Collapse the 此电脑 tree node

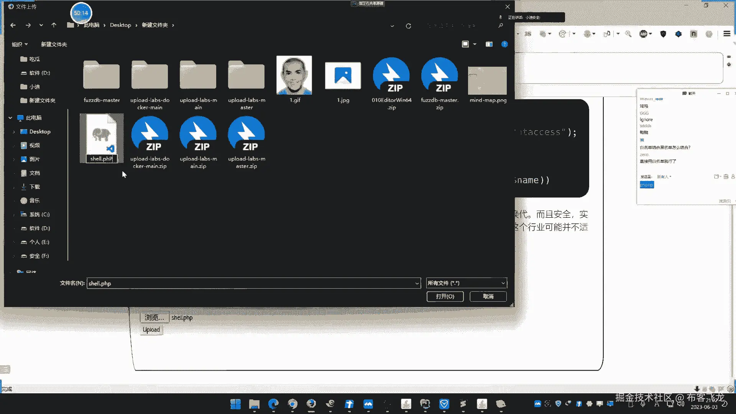[x=10, y=118]
